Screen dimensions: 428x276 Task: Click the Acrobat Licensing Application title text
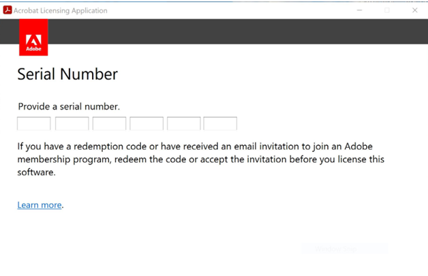tap(61, 11)
